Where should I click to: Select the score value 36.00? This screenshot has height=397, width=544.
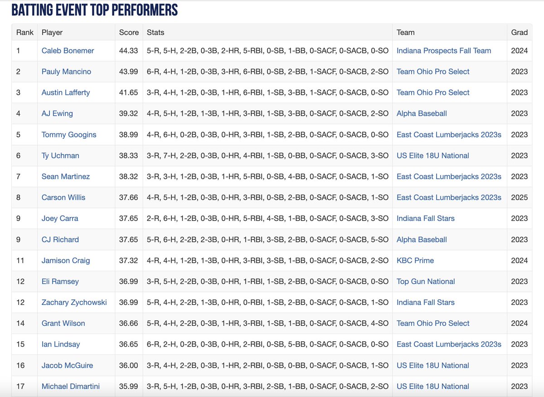[x=129, y=365]
